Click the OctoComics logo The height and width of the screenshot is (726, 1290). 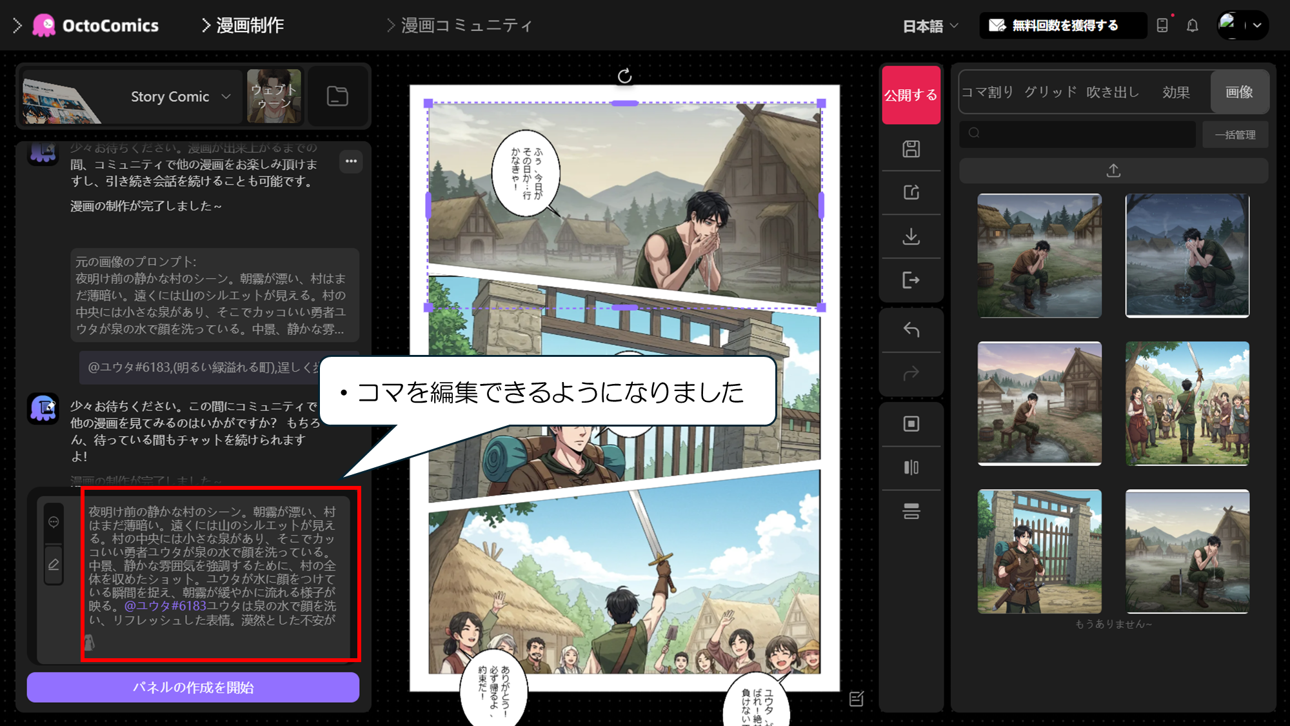pos(95,26)
